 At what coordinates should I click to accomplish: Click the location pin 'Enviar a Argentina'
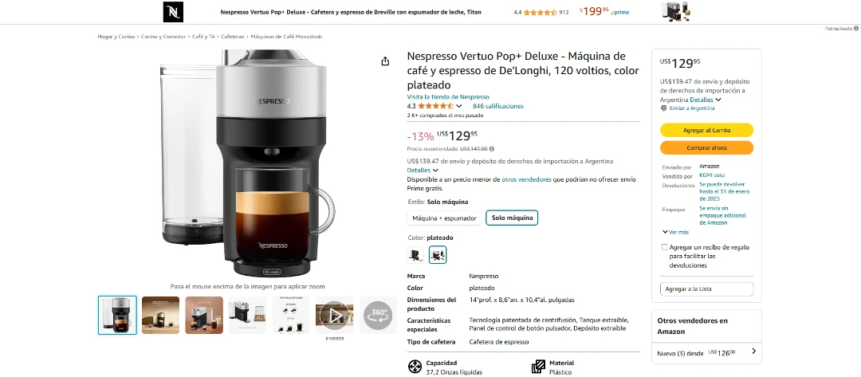tap(663, 108)
